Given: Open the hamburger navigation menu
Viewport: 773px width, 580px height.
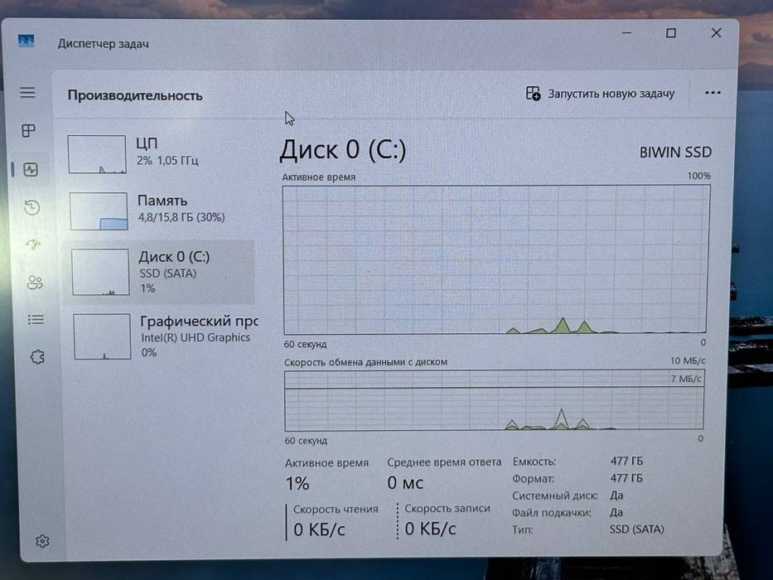Looking at the screenshot, I should tap(27, 93).
